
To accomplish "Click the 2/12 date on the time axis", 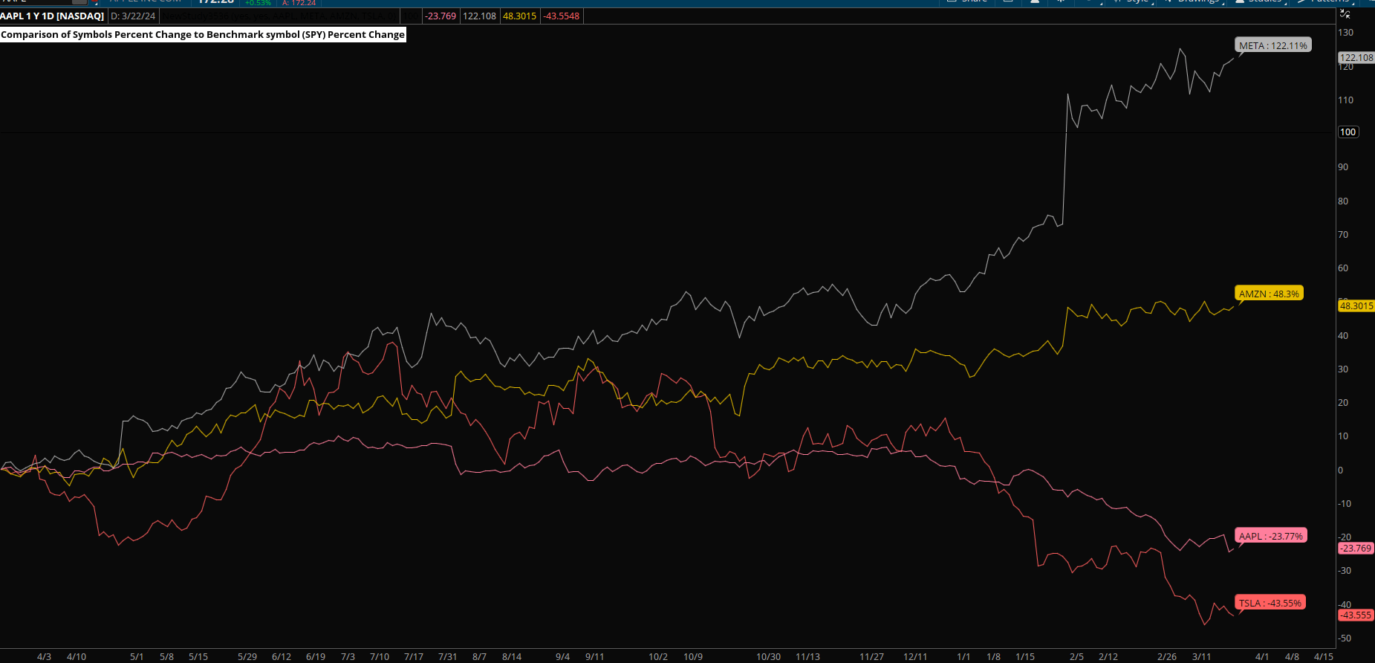I will pyautogui.click(x=1108, y=656).
